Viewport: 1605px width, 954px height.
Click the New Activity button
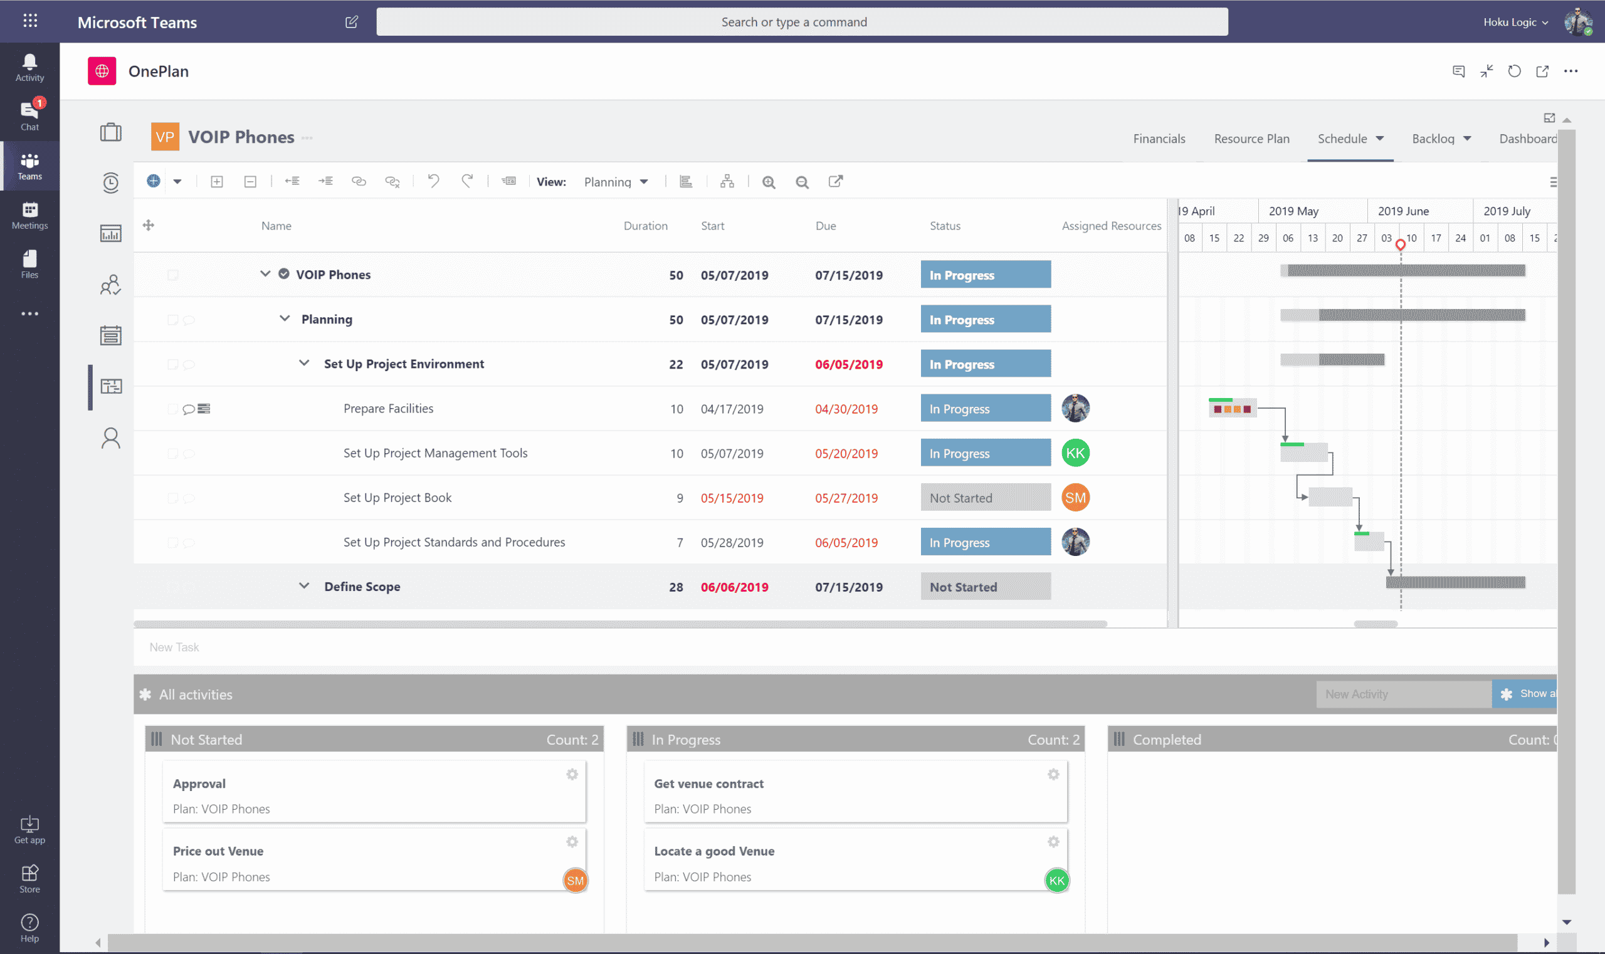1403,694
